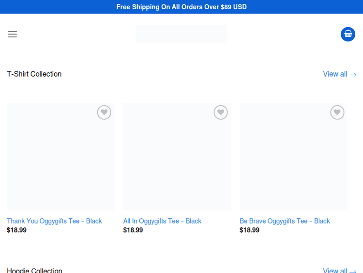363x273 pixels.
Task: Click the Hoodie Collection heading
Action: (x=34, y=271)
